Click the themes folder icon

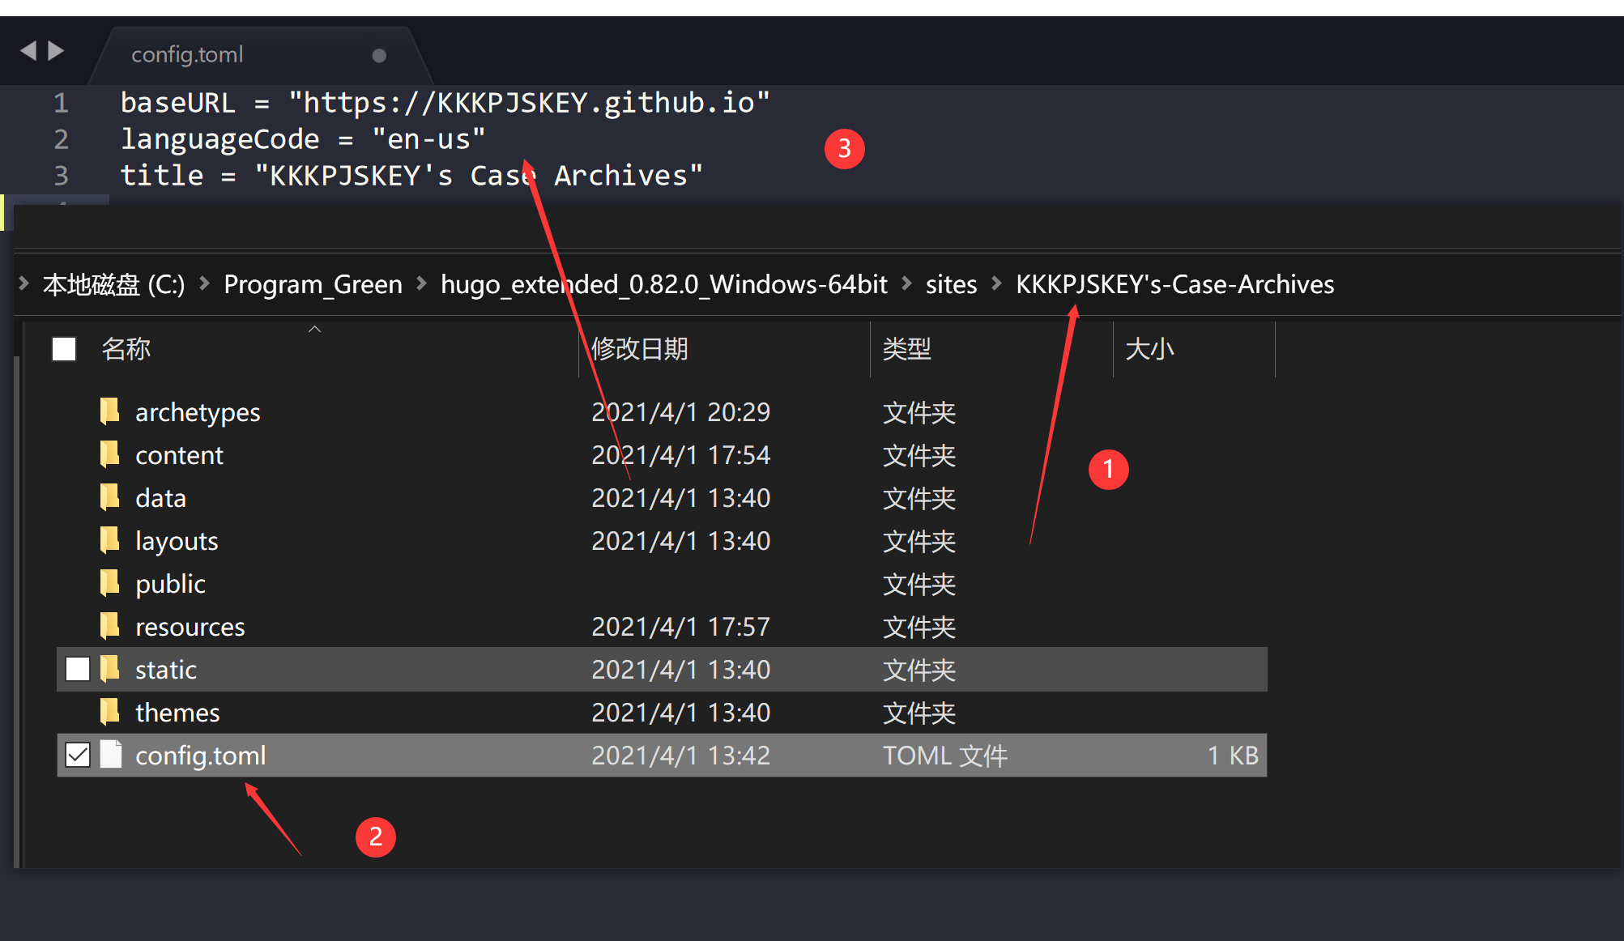click(x=110, y=712)
